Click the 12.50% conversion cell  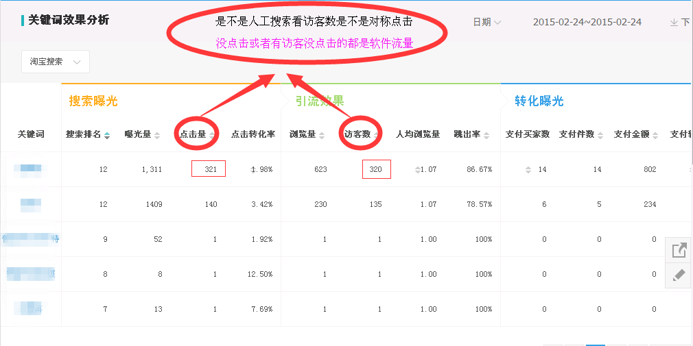[260, 274]
